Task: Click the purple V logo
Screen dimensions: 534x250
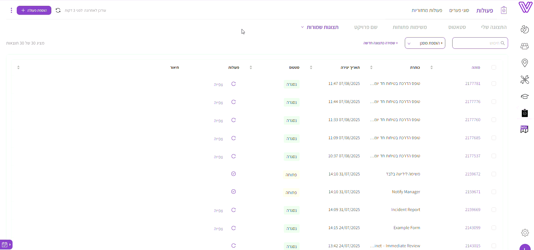Action: pyautogui.click(x=525, y=7)
